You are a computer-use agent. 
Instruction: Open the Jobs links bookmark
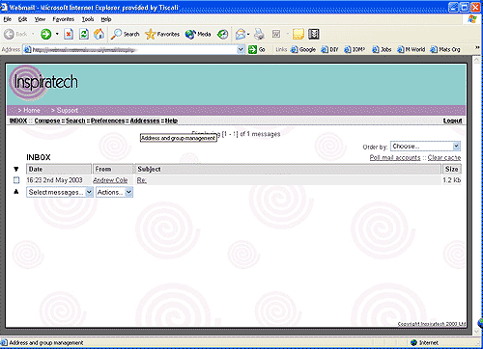click(382, 49)
